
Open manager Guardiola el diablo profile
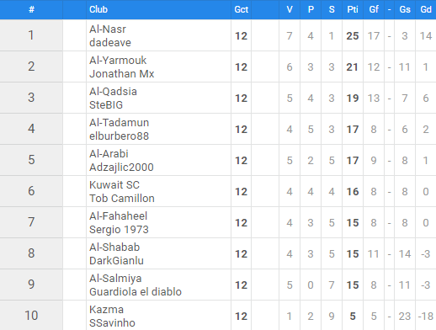pyautogui.click(x=136, y=292)
